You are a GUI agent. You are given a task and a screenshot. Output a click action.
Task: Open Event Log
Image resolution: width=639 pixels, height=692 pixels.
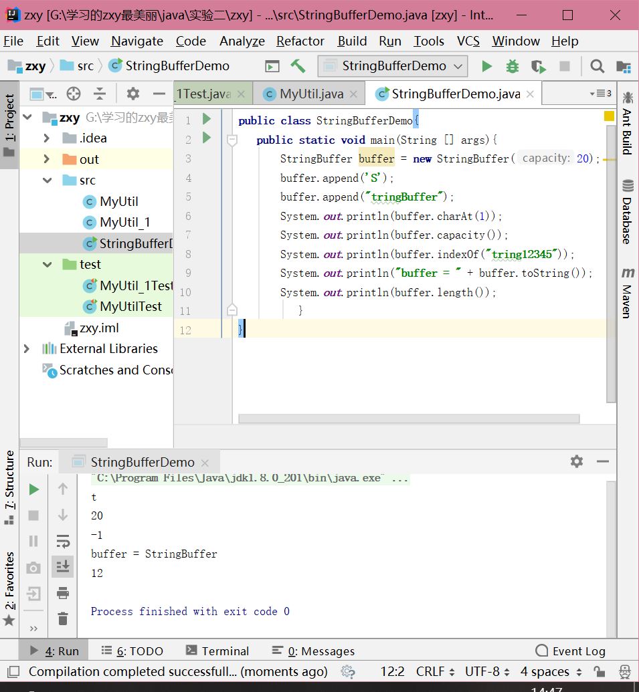click(570, 651)
